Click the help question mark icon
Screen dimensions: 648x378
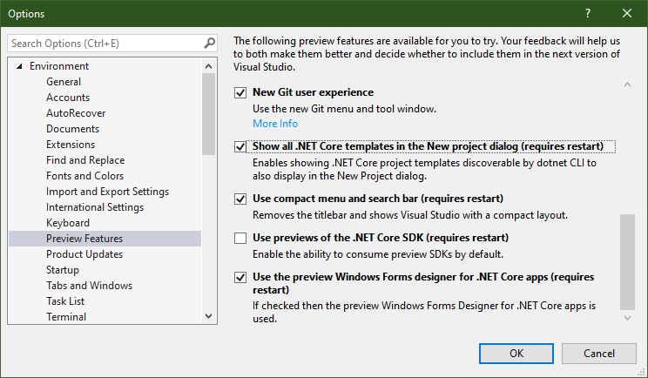588,13
